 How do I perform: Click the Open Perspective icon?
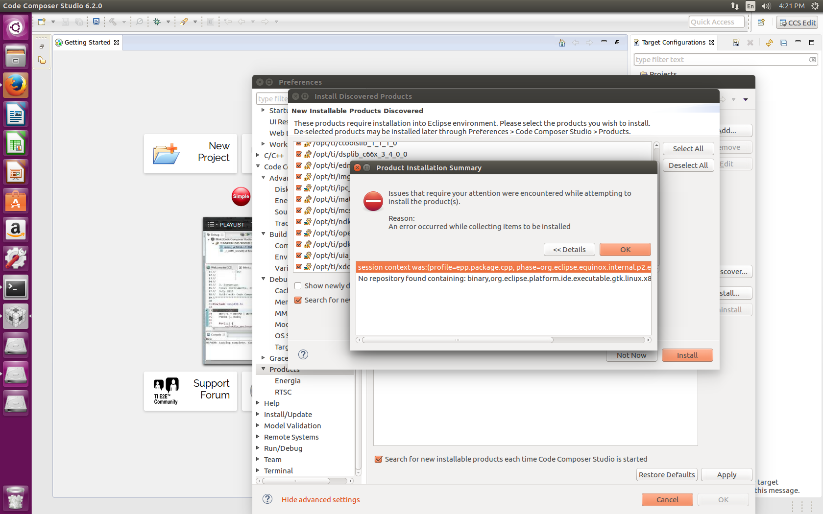click(761, 22)
